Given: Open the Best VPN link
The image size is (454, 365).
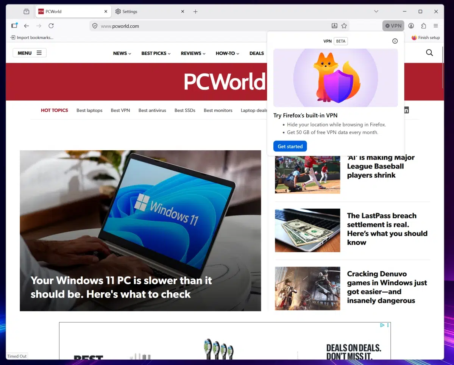Looking at the screenshot, I should 120,110.
